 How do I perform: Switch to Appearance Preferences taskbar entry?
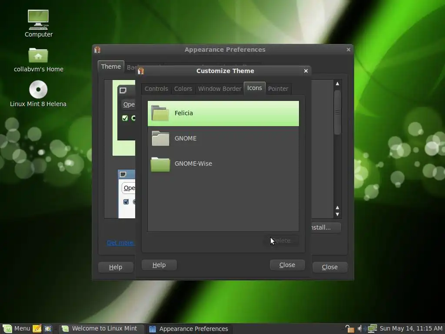coord(189,329)
